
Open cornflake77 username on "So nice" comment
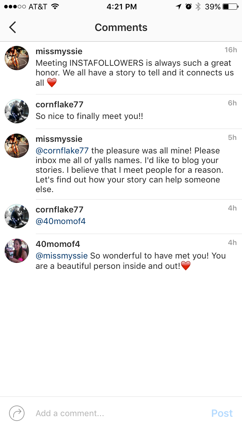[x=59, y=104]
